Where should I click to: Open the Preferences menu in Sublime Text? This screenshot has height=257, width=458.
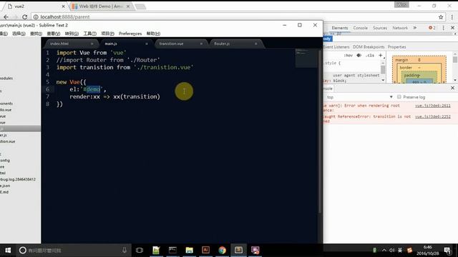pos(130,34)
